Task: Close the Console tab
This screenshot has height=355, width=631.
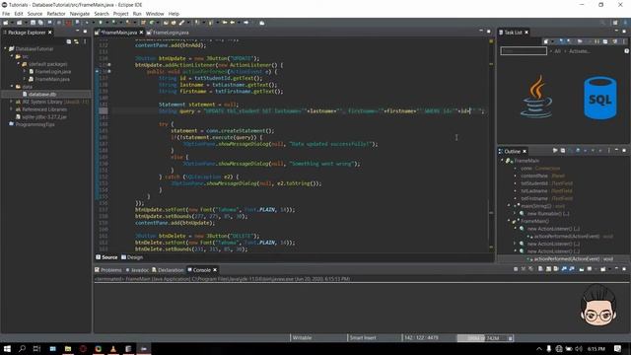Action: pyautogui.click(x=215, y=270)
